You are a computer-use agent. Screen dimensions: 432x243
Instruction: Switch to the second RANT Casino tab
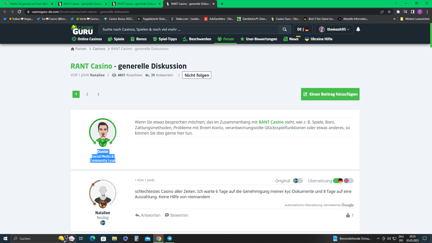coord(136,4)
